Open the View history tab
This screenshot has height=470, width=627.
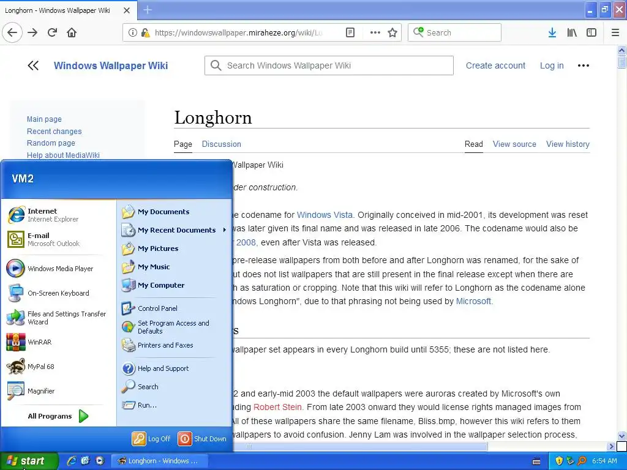point(568,144)
